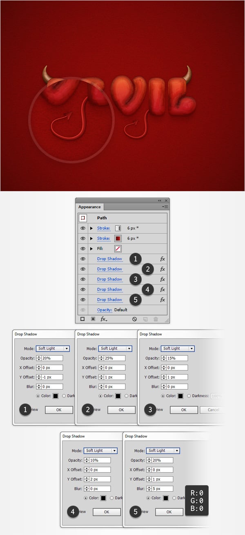Viewport: 245px width, 535px height.
Task: Toggle the eye of the bottom Drop Shadow
Action: pos(83,300)
